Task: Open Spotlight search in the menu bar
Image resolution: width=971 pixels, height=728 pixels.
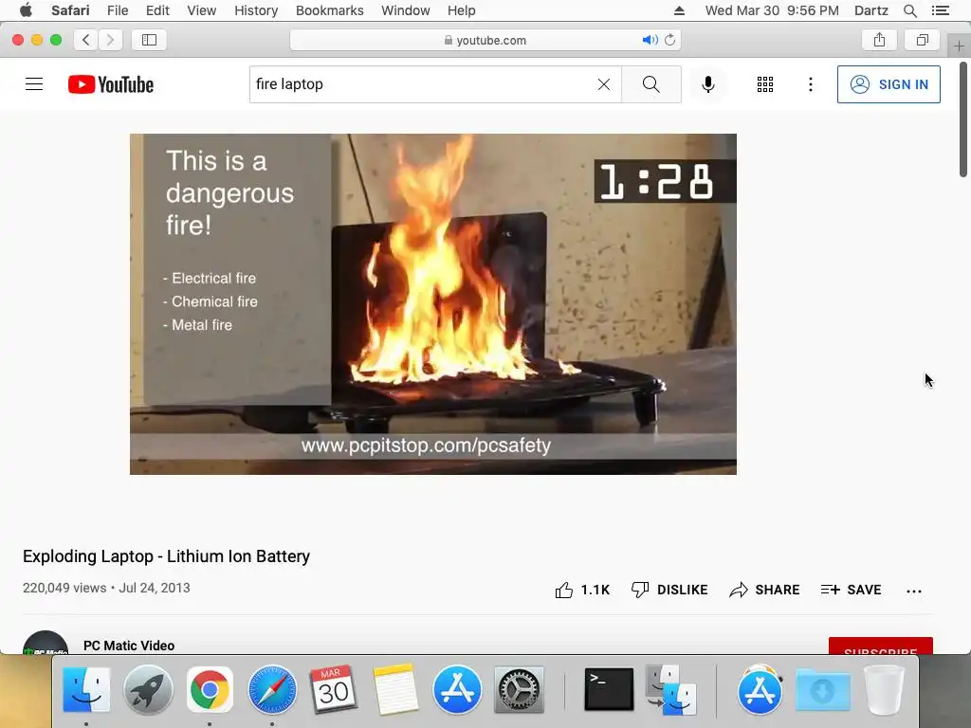Action: pyautogui.click(x=909, y=10)
